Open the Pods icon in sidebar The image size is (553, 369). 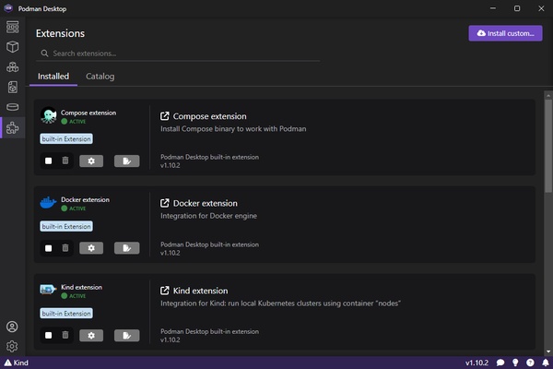pyautogui.click(x=12, y=66)
